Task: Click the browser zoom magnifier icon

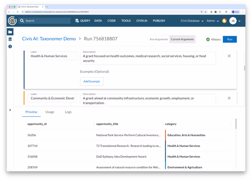Action: [202, 12]
